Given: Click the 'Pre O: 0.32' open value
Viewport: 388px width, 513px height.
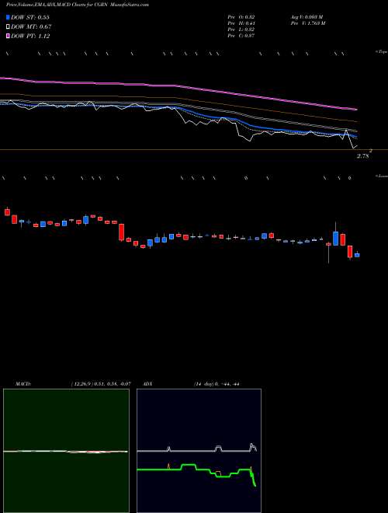Looking at the screenshot, I should click(x=241, y=17).
